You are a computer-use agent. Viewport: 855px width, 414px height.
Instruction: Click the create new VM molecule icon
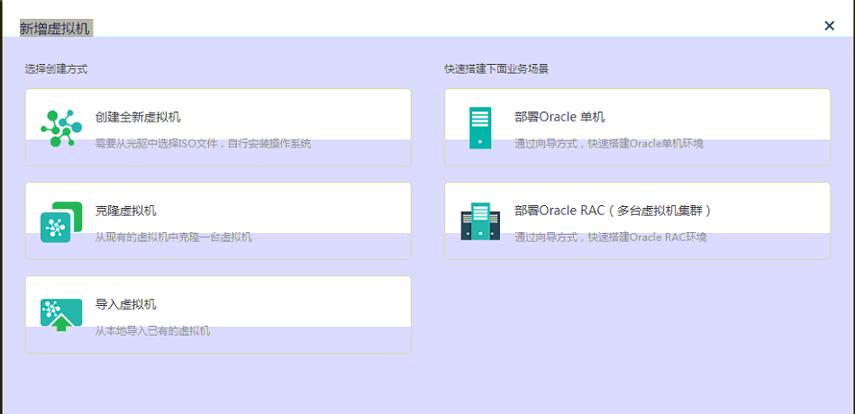(x=61, y=128)
